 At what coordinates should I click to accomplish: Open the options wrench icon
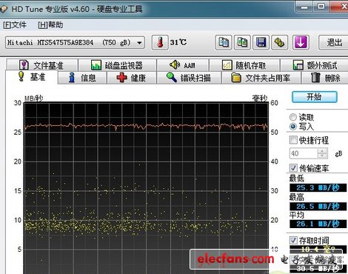click(x=280, y=42)
